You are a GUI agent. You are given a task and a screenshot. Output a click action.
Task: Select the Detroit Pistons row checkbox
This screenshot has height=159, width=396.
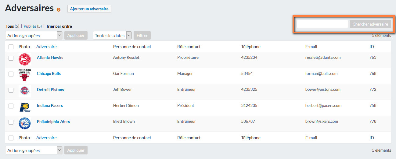11,90
